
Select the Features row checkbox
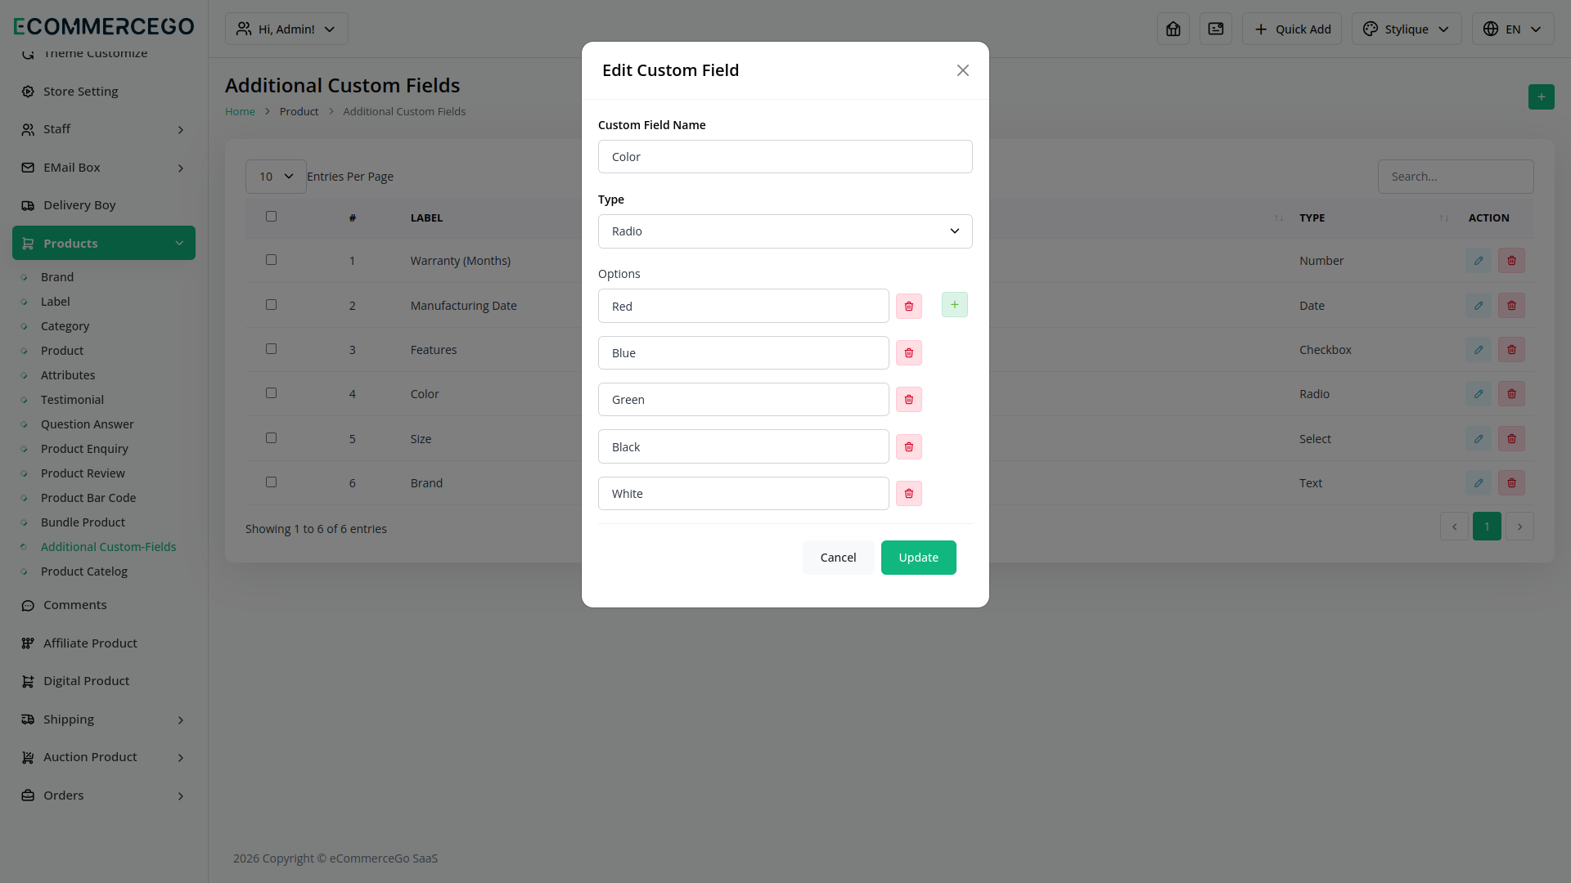pyautogui.click(x=271, y=349)
